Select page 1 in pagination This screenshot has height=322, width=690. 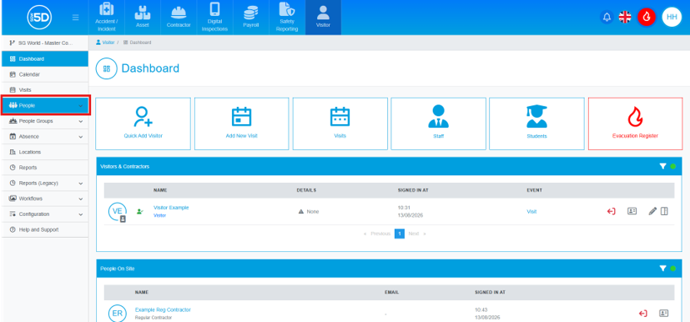point(399,234)
